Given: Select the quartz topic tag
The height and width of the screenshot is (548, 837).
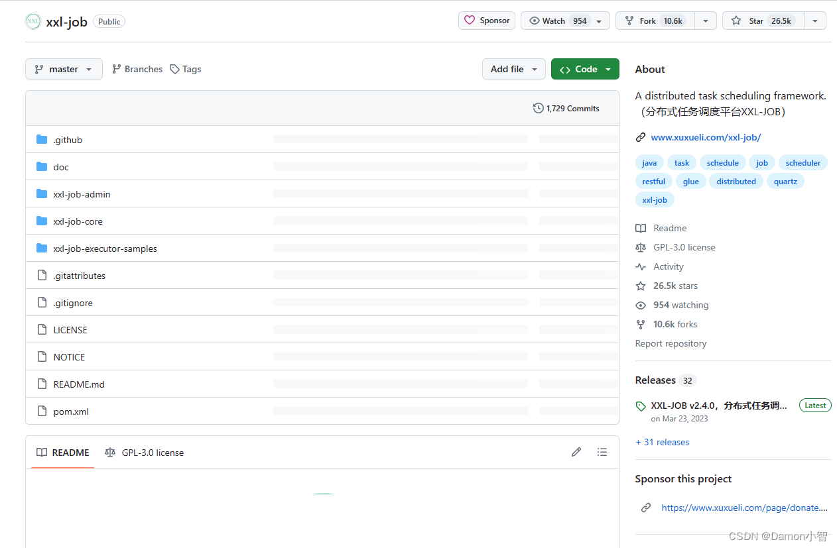Looking at the screenshot, I should click(785, 181).
